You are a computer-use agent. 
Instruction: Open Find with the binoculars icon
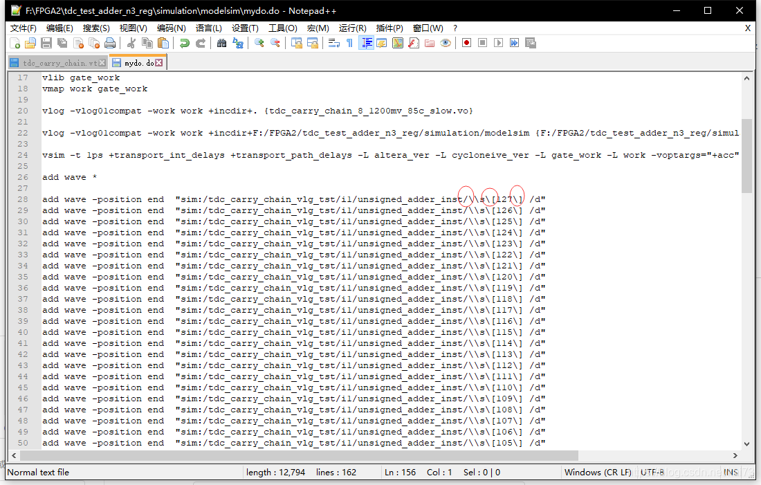(222, 43)
